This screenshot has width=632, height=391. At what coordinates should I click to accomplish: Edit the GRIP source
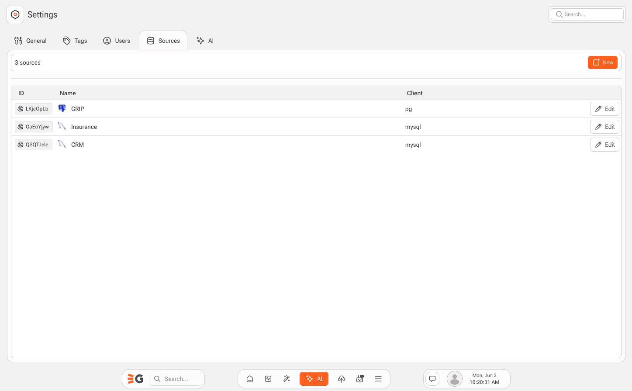point(604,109)
